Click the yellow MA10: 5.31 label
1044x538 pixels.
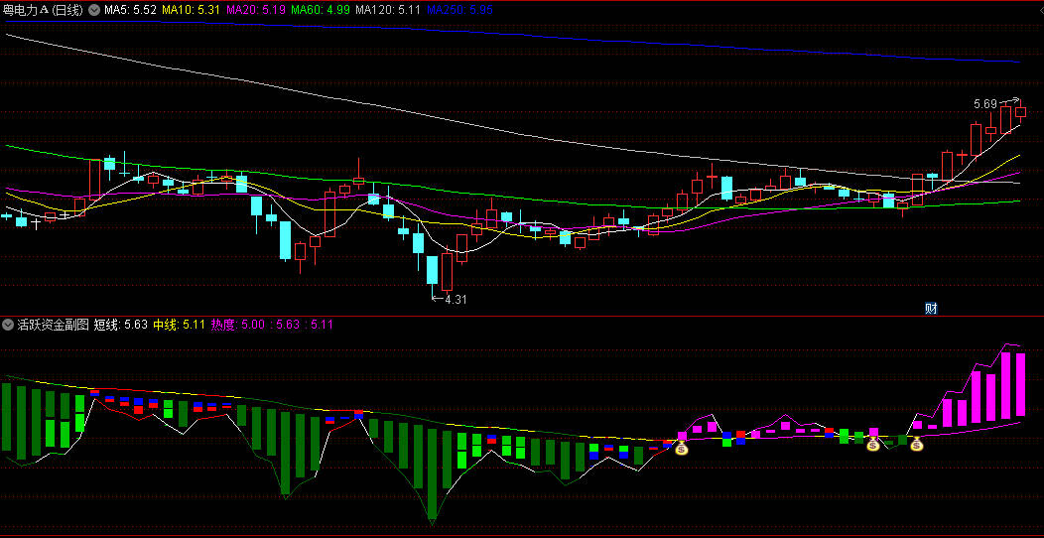(192, 10)
